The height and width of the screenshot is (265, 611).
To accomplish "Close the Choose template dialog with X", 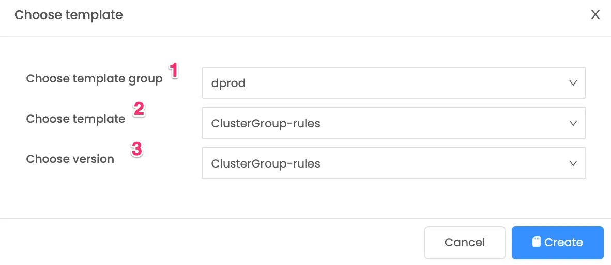I will pos(595,15).
